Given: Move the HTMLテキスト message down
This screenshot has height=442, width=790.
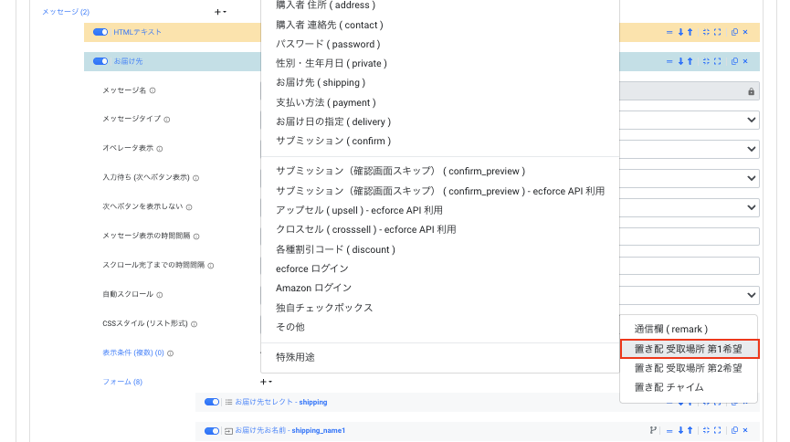Looking at the screenshot, I should pos(680,32).
